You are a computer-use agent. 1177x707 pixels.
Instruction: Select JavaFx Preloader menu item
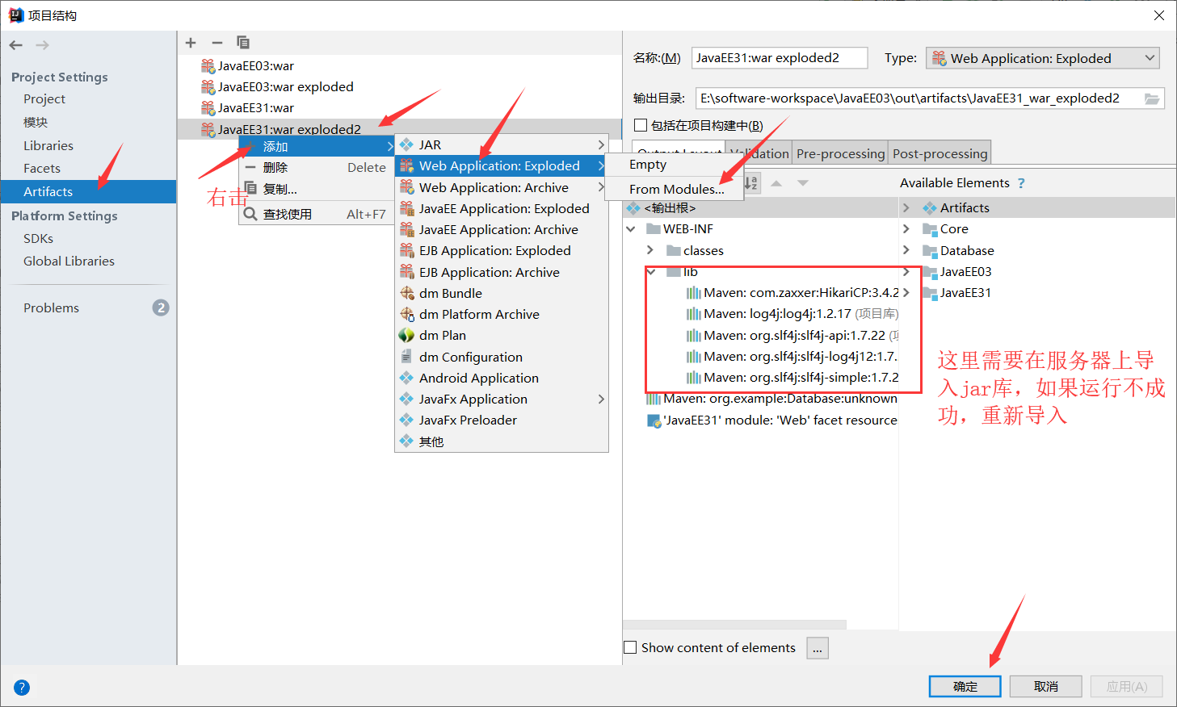[x=502, y=420]
